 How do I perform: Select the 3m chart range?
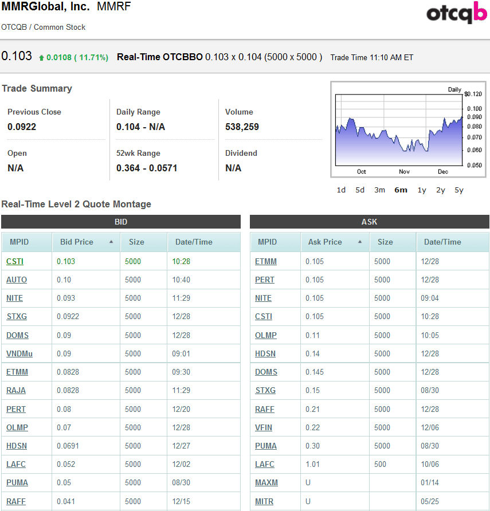tap(379, 190)
